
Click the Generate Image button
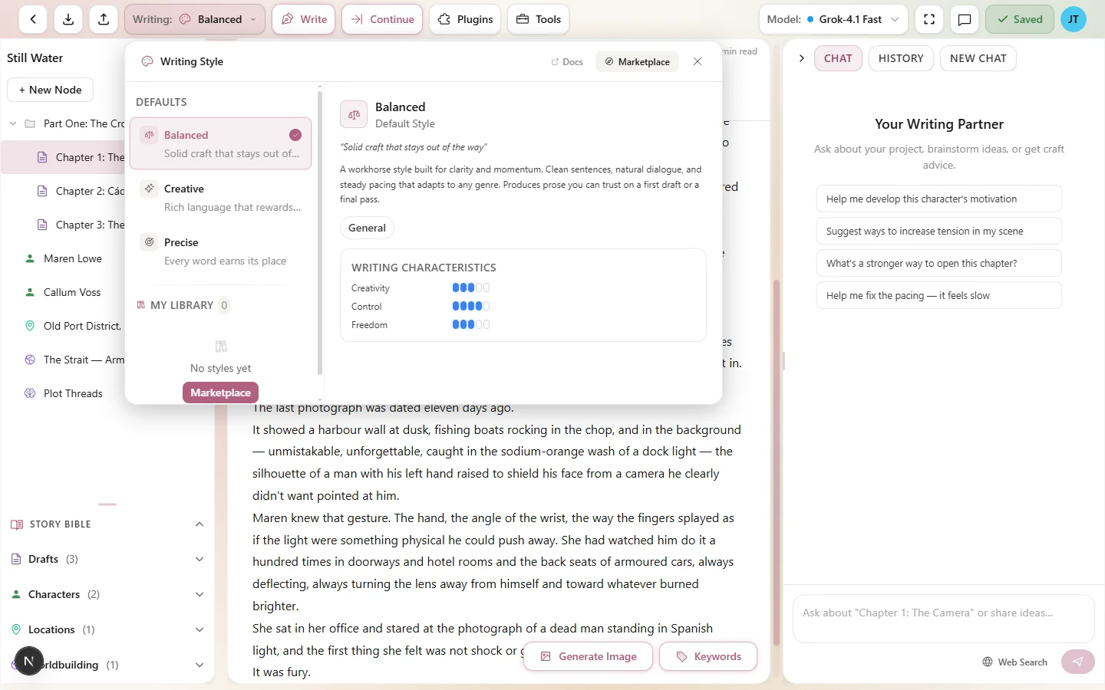click(588, 656)
